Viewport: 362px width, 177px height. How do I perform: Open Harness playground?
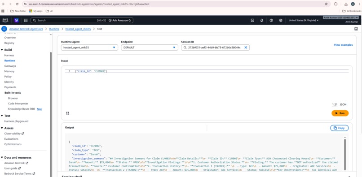(16, 121)
